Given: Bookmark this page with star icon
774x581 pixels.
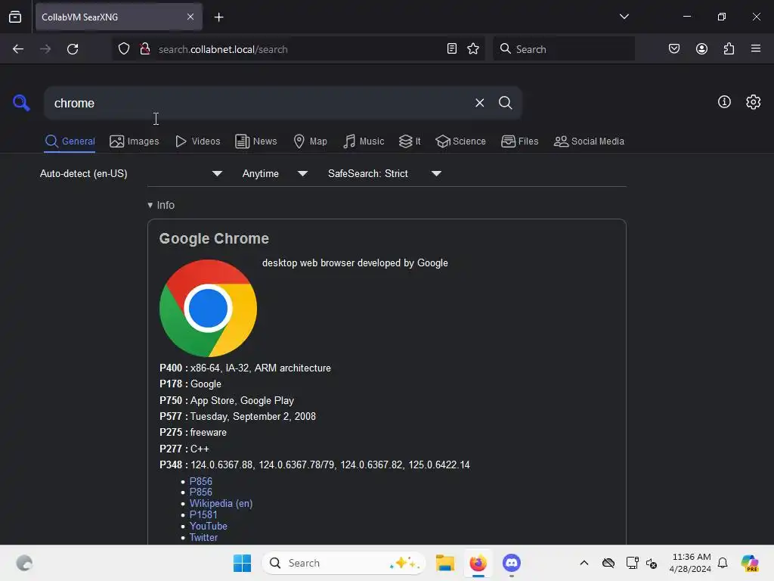Looking at the screenshot, I should [x=473, y=48].
